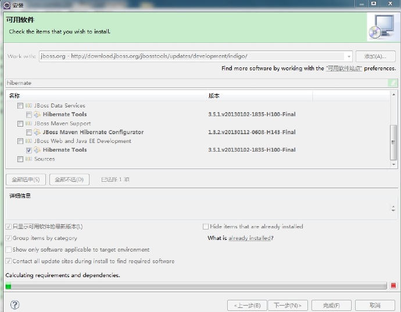Click the 已选择 1 项 selection count text
Image resolution: width=401 pixels, height=312 pixels.
point(115,180)
